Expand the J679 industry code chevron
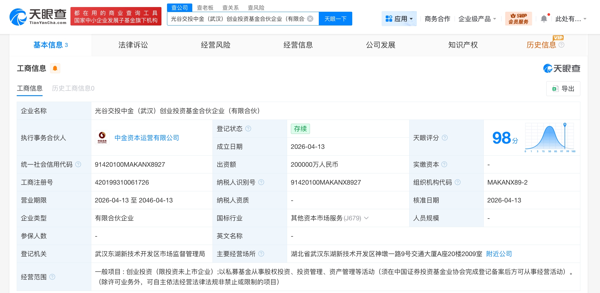The height and width of the screenshot is (293, 600). click(366, 218)
